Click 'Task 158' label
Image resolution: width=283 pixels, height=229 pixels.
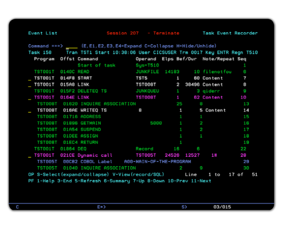coord(40,53)
